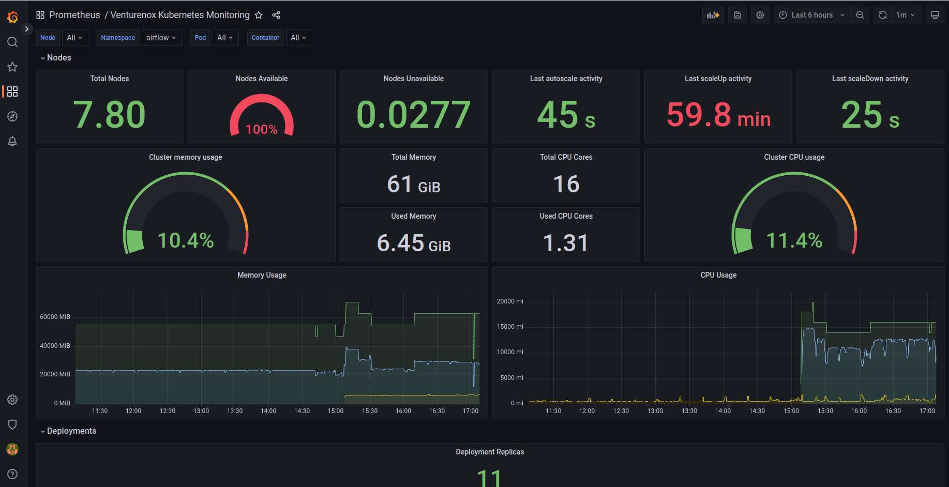Open the Last 6 hours time picker
The image size is (949, 487).
click(812, 15)
